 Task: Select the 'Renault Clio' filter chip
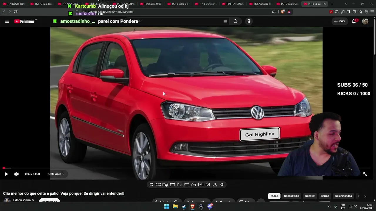(291, 196)
